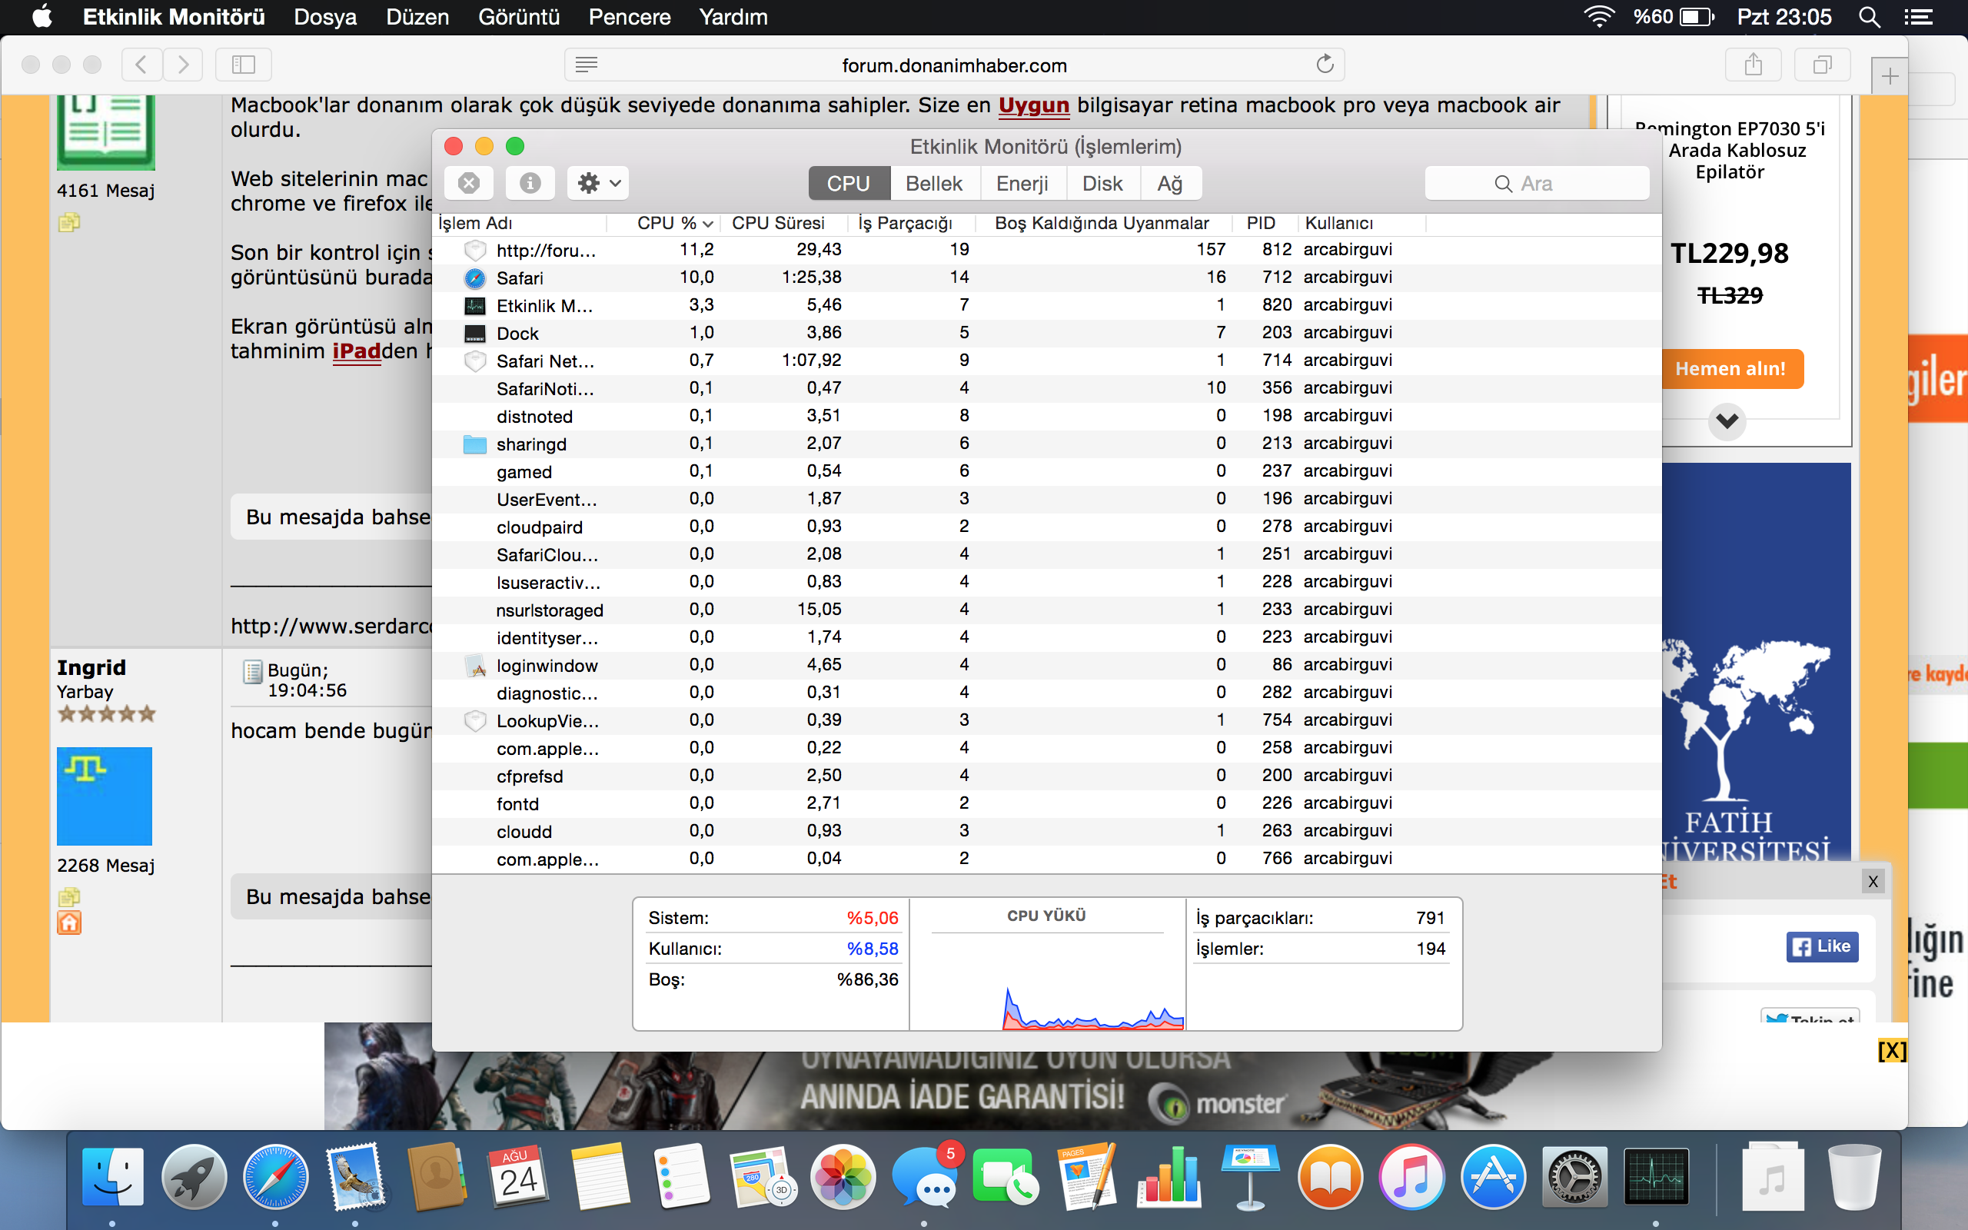Screen dimensions: 1968x1230
Task: Switch to the Enerji tab
Action: pos(1022,183)
